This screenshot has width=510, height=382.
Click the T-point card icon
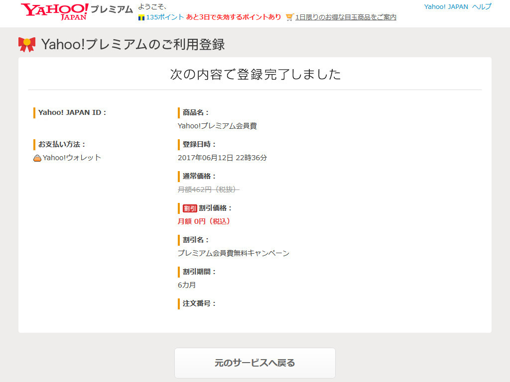(x=141, y=17)
